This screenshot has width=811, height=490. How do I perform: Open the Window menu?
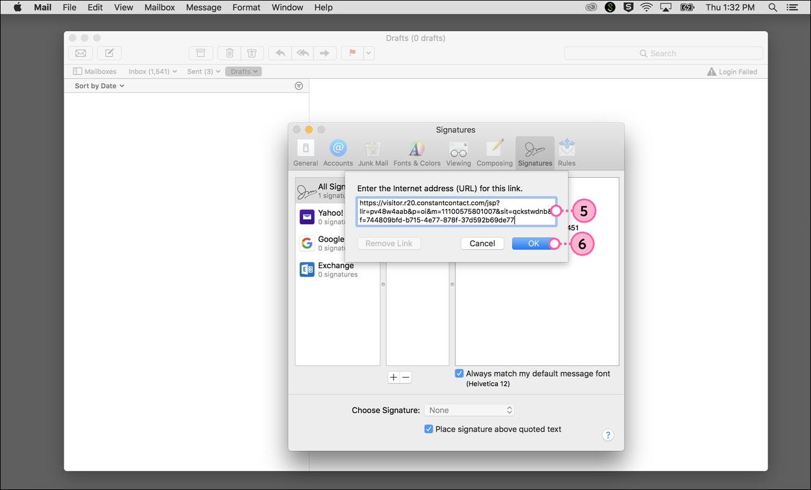coord(287,7)
